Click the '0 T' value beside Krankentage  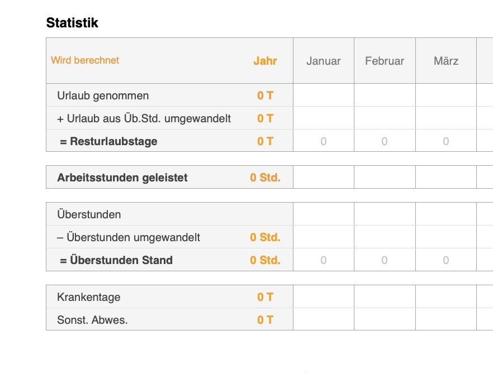click(x=265, y=296)
